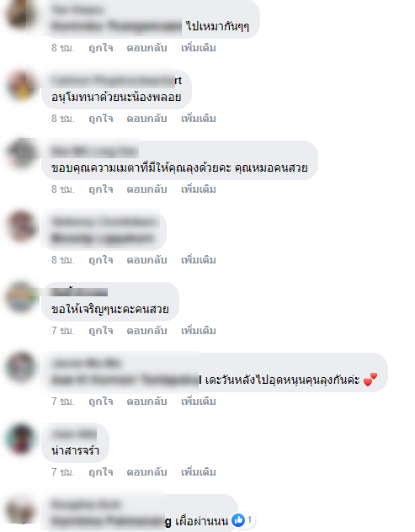Image resolution: width=415 pixels, height=532 pixels.
Task: Like the 'ขอให้เจริญๆนะคะคนสวย' comment
Action: click(x=101, y=331)
